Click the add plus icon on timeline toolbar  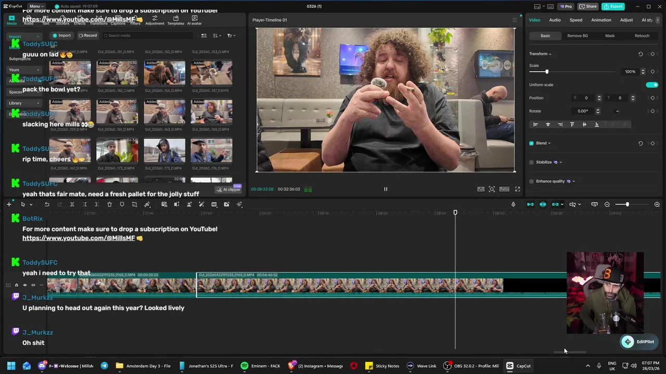click(x=9, y=205)
